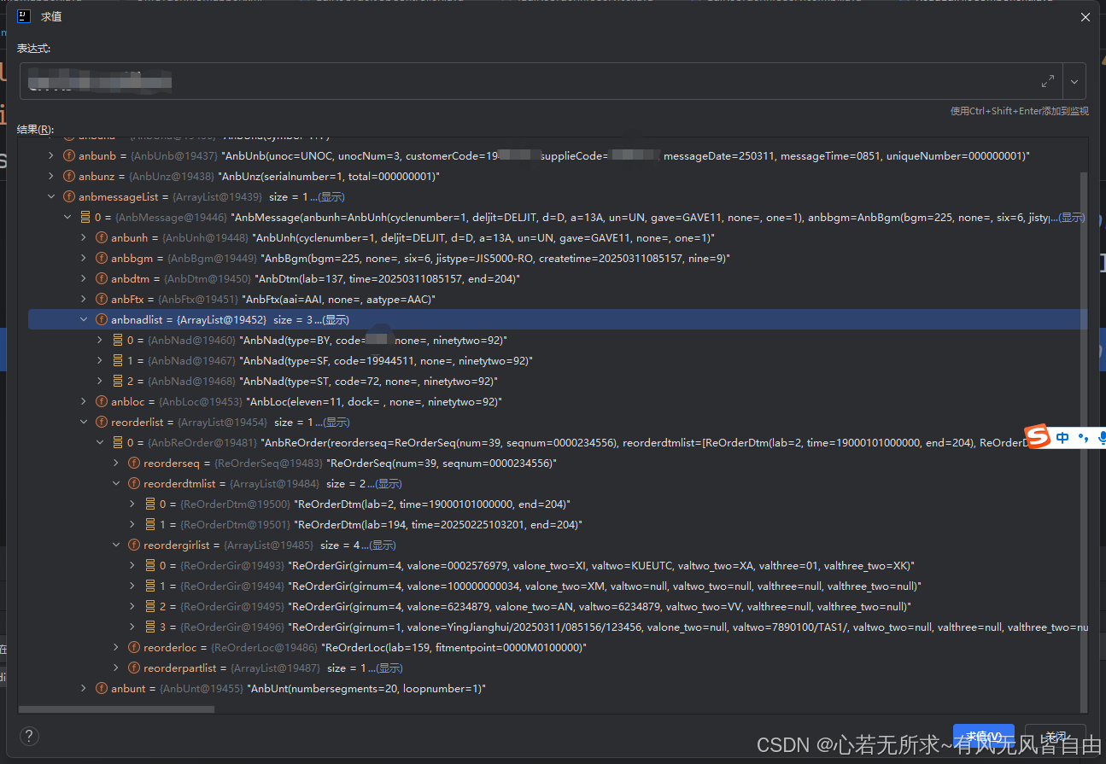Expand the reorderpartlist tree node

point(117,668)
